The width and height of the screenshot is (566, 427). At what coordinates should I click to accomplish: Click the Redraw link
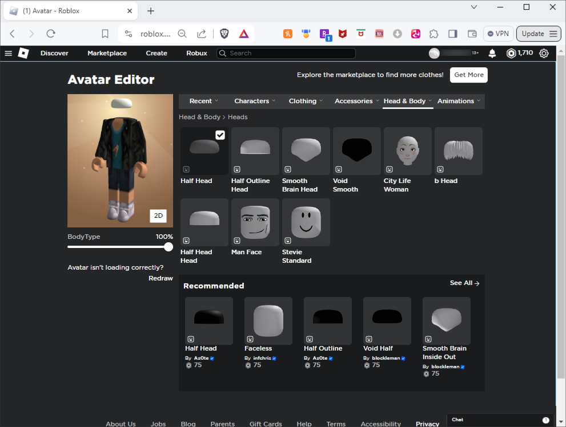click(x=160, y=278)
